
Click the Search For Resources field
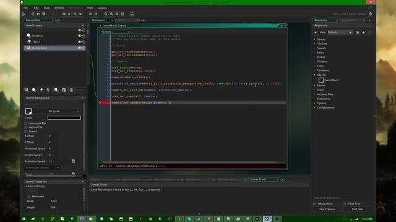pyautogui.click(x=342, y=198)
